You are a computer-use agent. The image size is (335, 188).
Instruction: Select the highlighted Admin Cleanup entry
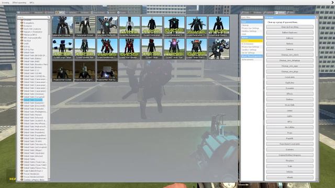(252, 41)
